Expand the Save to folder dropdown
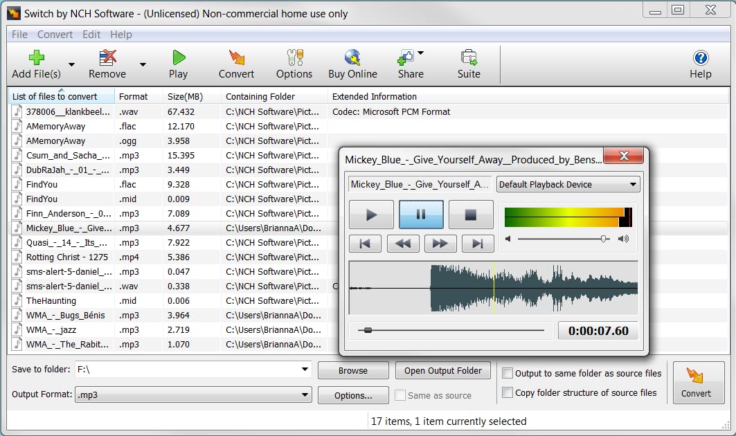 click(x=305, y=370)
